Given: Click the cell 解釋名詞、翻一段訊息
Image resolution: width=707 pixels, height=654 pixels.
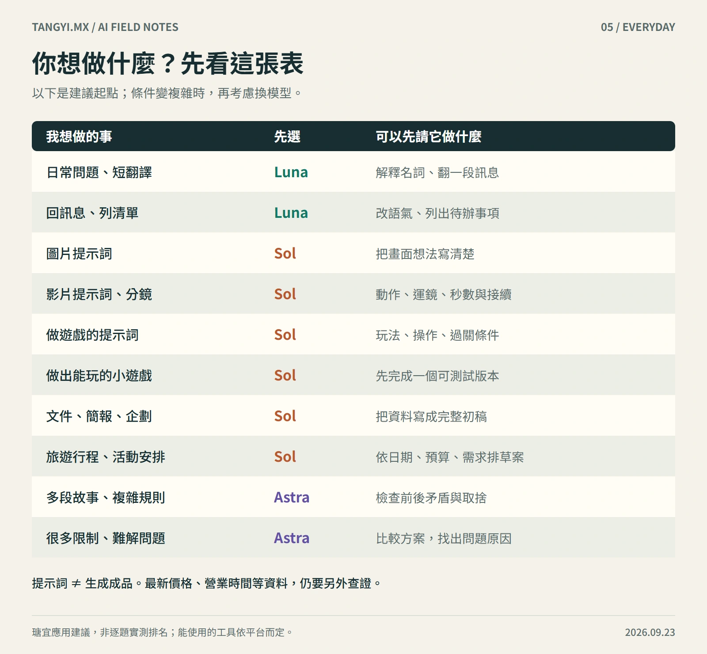Looking at the screenshot, I should 437,173.
